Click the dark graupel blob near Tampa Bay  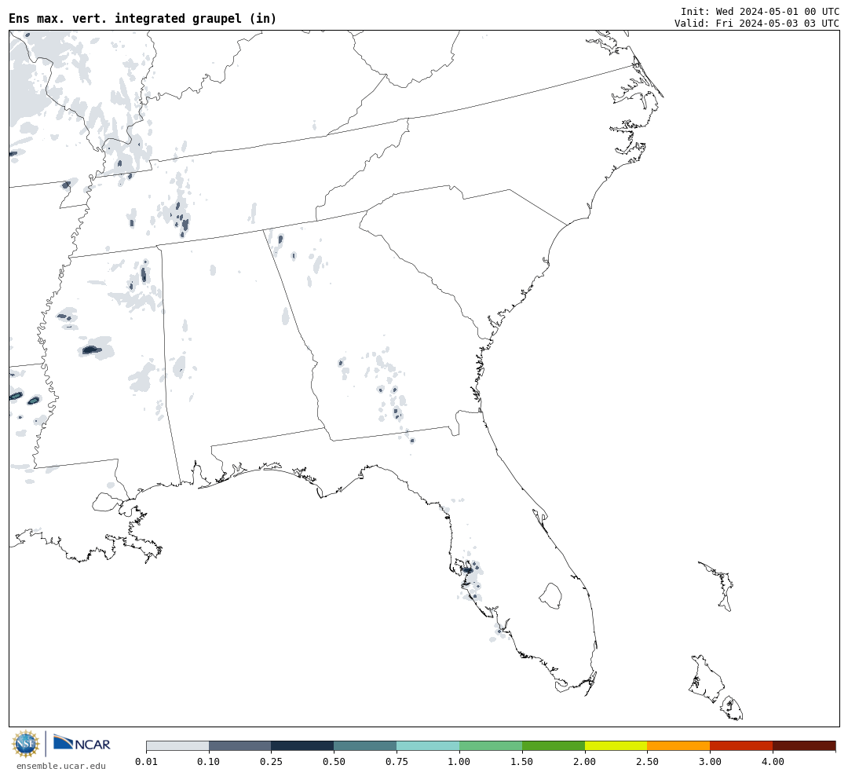[468, 569]
